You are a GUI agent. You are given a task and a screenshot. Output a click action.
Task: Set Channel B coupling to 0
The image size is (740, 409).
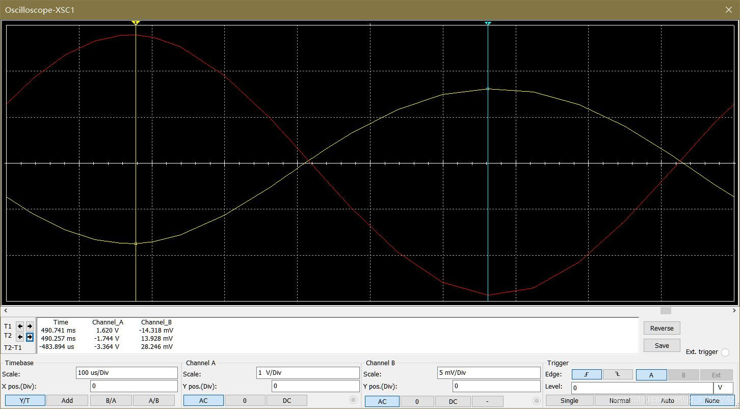click(x=417, y=401)
